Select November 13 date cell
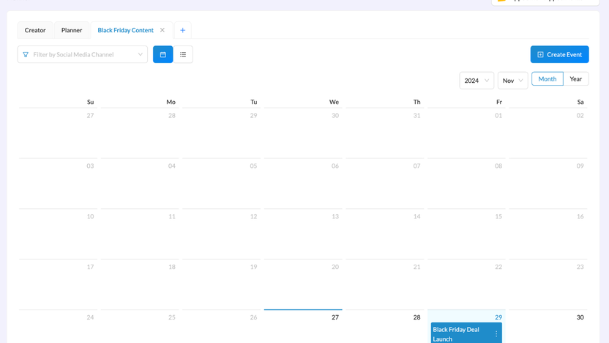 [x=303, y=234]
